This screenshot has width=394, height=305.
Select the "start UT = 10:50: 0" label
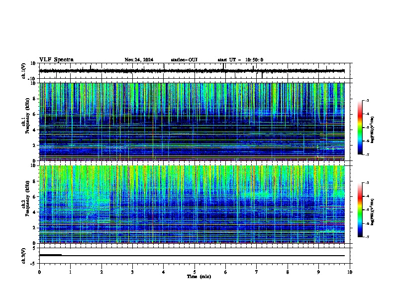point(240,60)
